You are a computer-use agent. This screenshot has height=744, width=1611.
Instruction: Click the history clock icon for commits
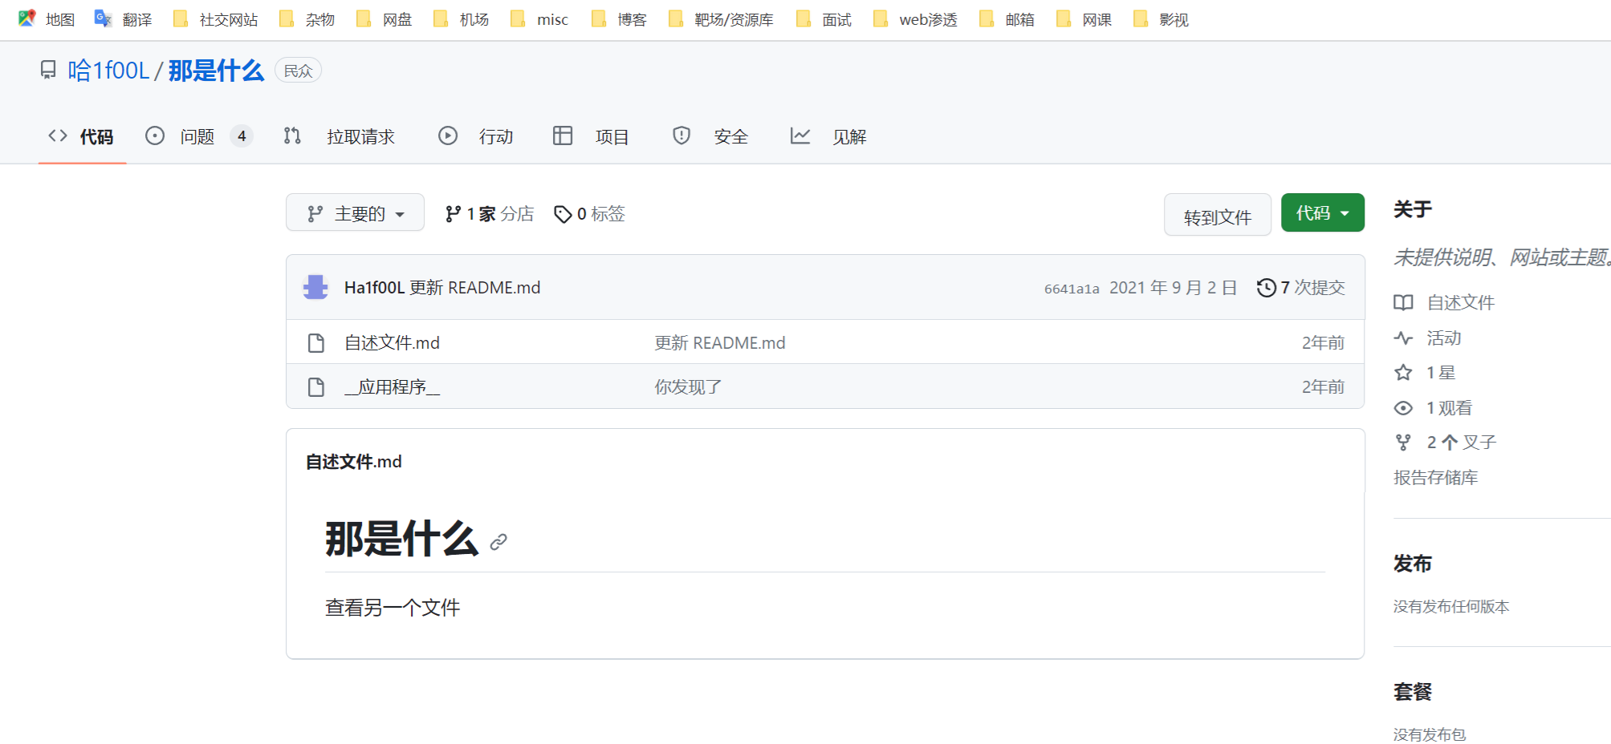click(1267, 288)
